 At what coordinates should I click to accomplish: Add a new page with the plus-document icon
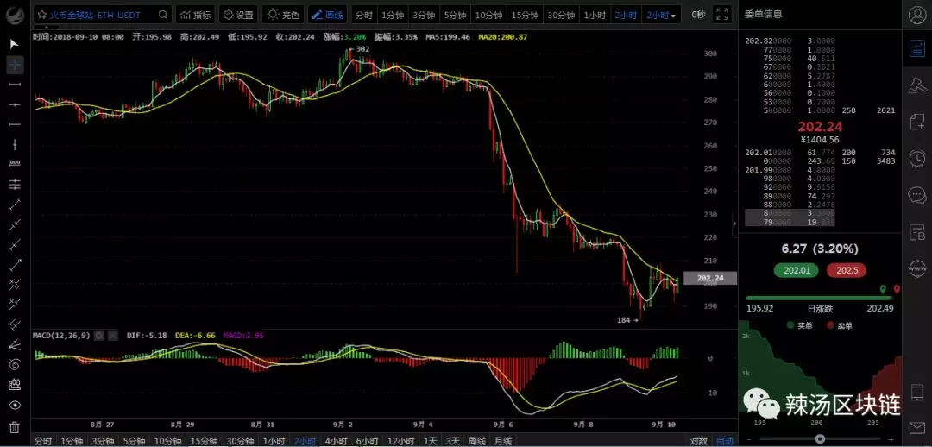[x=917, y=122]
